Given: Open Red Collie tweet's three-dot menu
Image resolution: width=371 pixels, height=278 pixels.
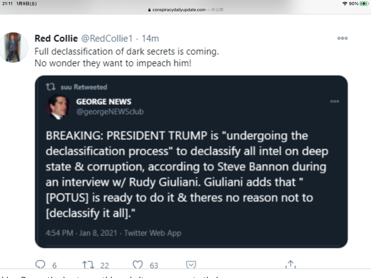Looking at the screenshot, I should click(x=342, y=38).
